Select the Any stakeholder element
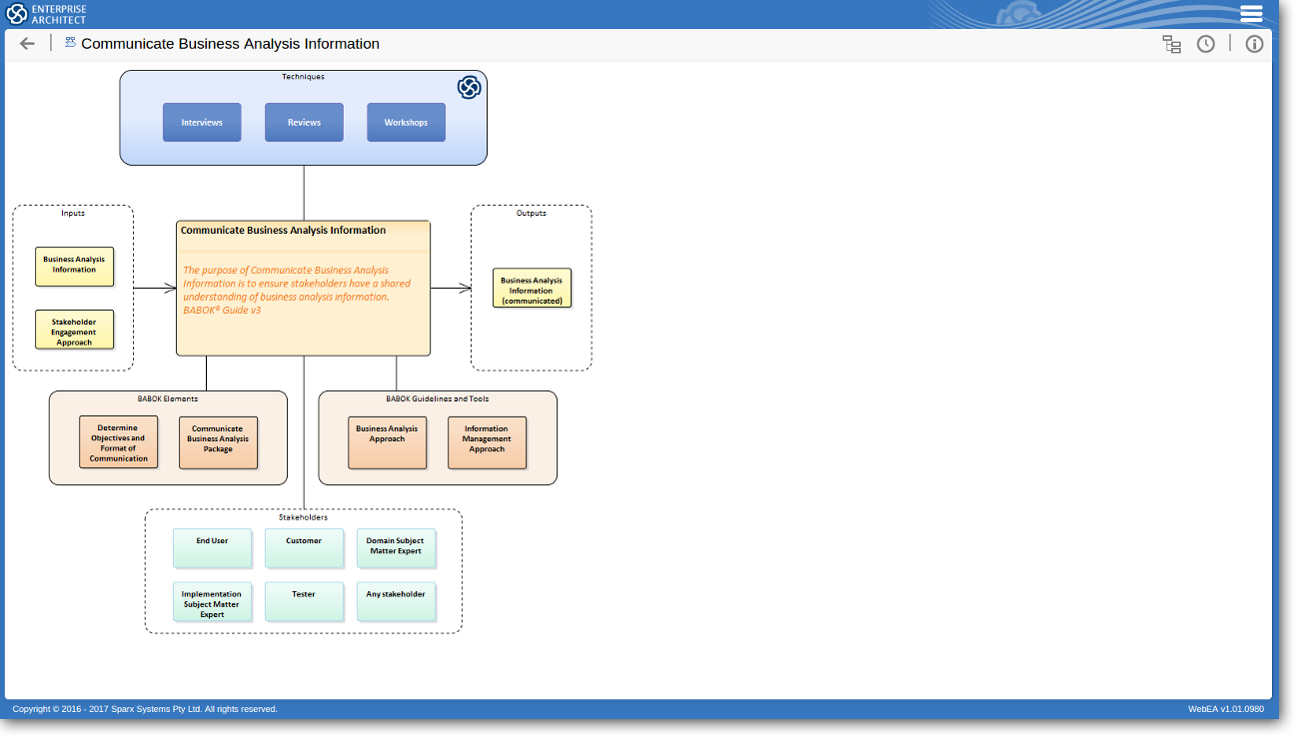Viewport: 1309px width, 749px height. (396, 601)
